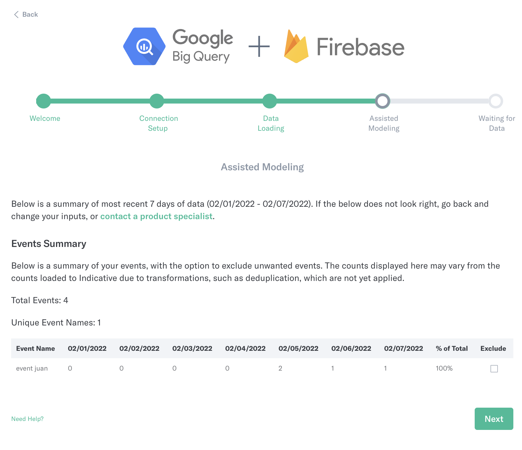Viewport: 522px width, 450px height.
Task: Click the 100% cell in event juan row
Action: (444, 368)
